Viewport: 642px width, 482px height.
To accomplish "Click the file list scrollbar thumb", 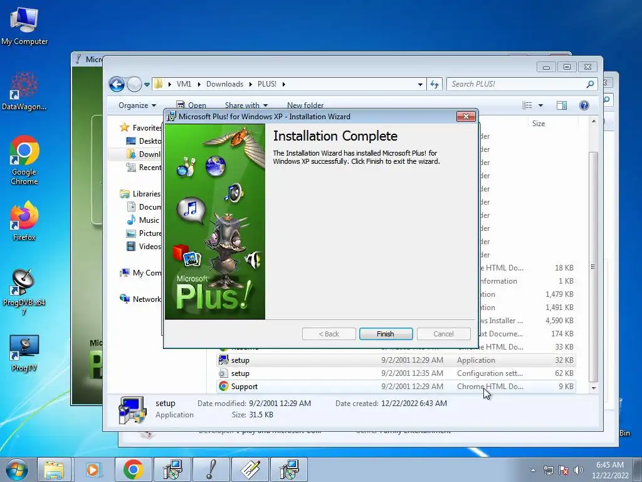I will coord(593,266).
